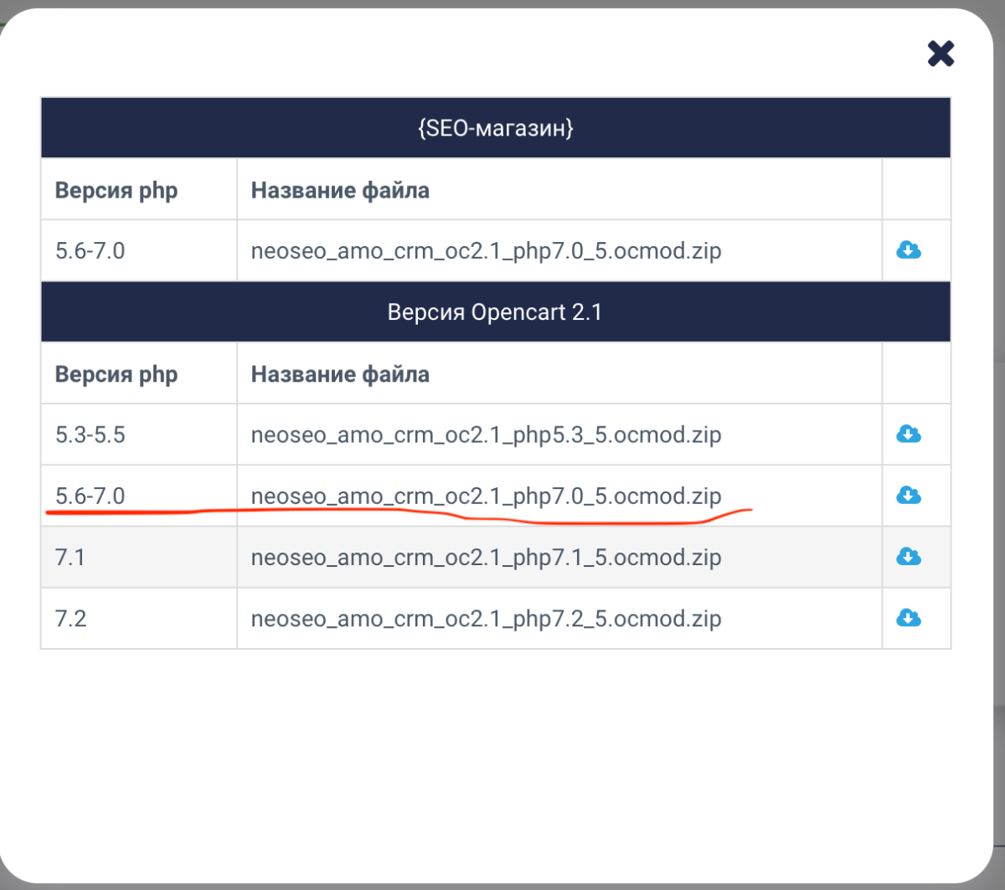Click file name neoseo_amo_crm_oc2.1_php7.1_5.ocmod.zip

[x=486, y=558]
